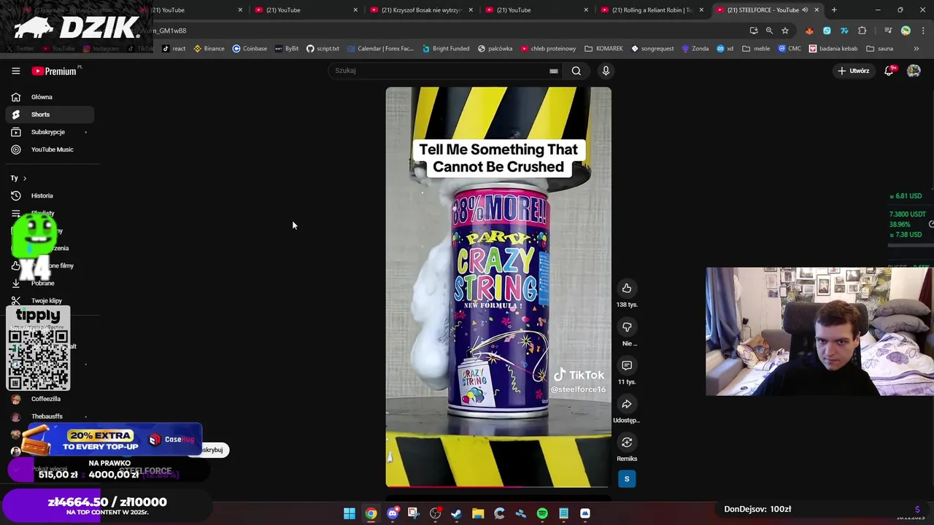The width and height of the screenshot is (934, 525).
Task: Expand the sauna bookmarks folder
Action: (879, 49)
